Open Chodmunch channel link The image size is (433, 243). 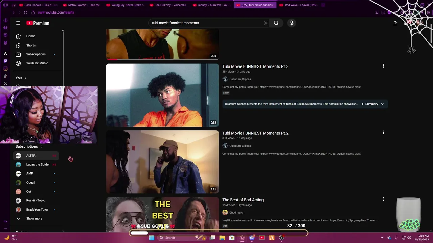(237, 213)
